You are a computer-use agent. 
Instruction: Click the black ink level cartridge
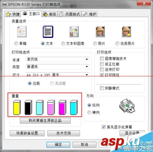coord(28,107)
